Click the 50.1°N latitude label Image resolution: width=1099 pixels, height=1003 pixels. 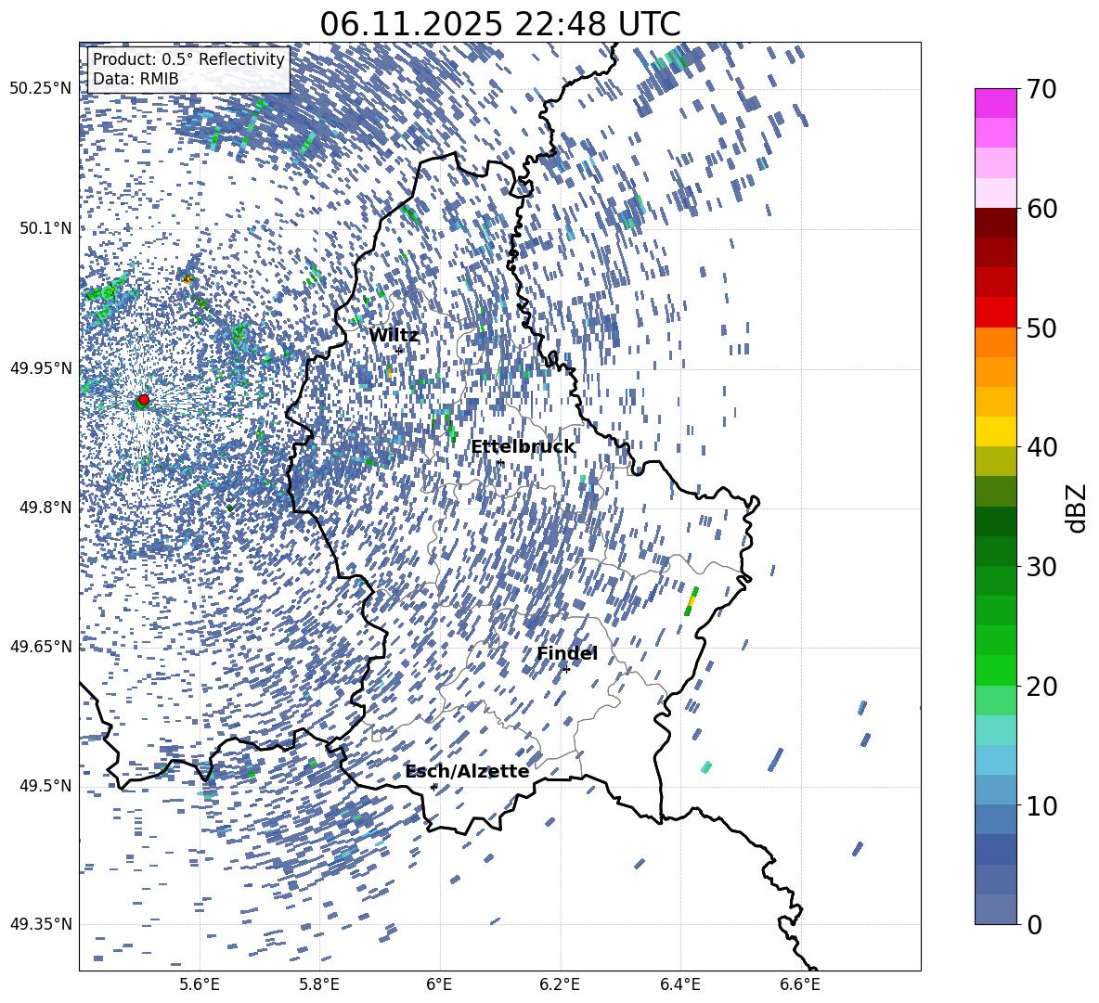[45, 228]
